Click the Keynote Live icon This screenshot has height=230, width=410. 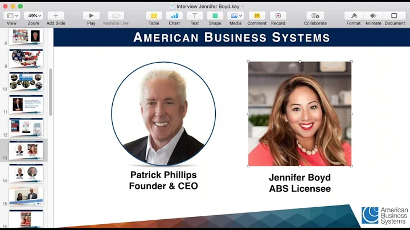point(116,16)
